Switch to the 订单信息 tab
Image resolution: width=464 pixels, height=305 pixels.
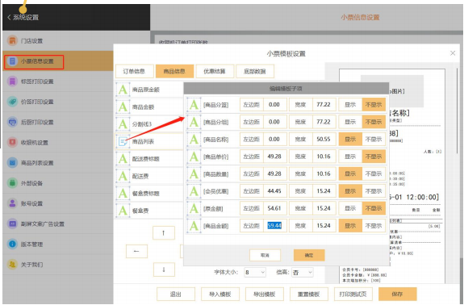[134, 71]
